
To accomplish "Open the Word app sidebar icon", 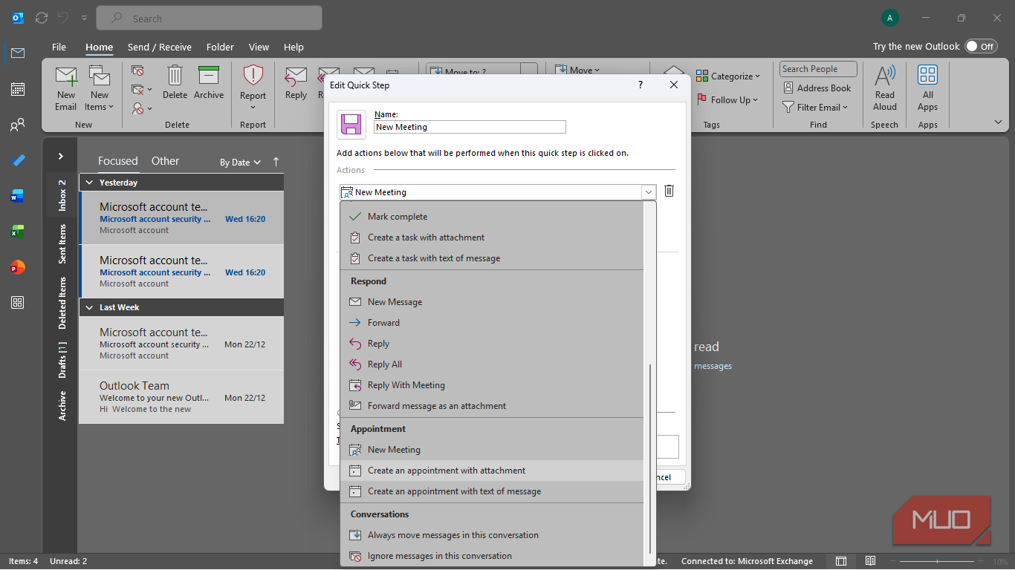I will 18,196.
